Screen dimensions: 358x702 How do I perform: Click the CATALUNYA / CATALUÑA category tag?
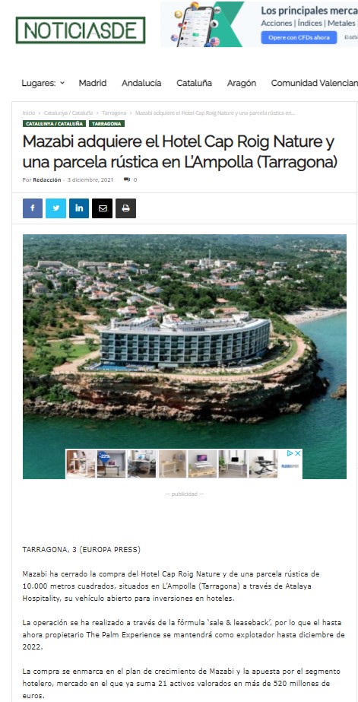pos(55,123)
